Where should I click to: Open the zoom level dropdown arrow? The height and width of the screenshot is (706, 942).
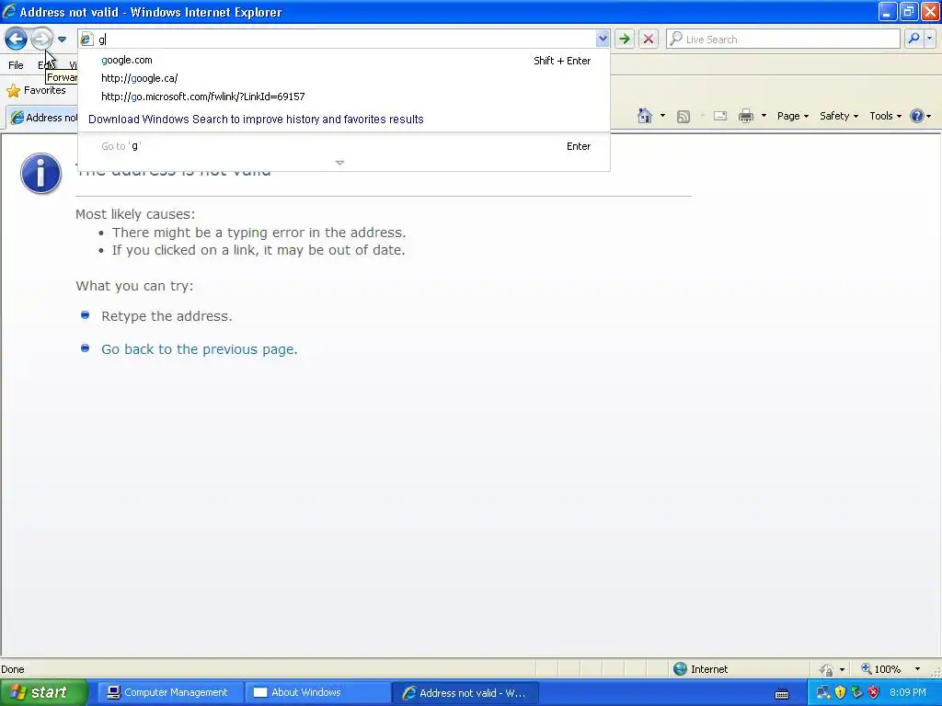coord(917,669)
